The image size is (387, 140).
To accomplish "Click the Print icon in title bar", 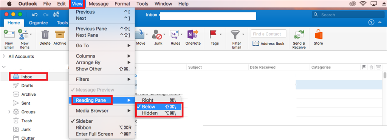I will (x=56, y=15).
